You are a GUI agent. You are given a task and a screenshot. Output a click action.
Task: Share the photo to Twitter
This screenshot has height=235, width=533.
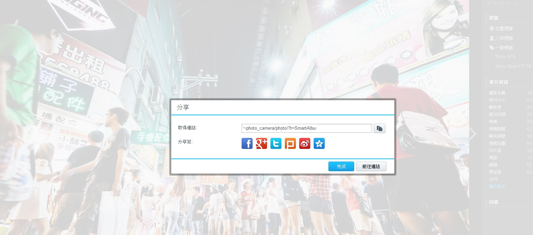point(276,143)
